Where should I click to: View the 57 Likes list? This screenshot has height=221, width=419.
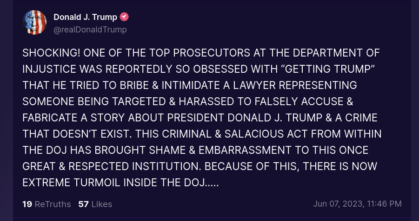95,204
